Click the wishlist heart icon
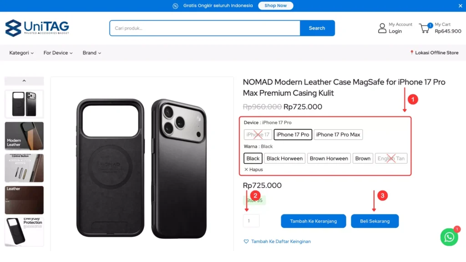466x262 pixels. click(246, 242)
